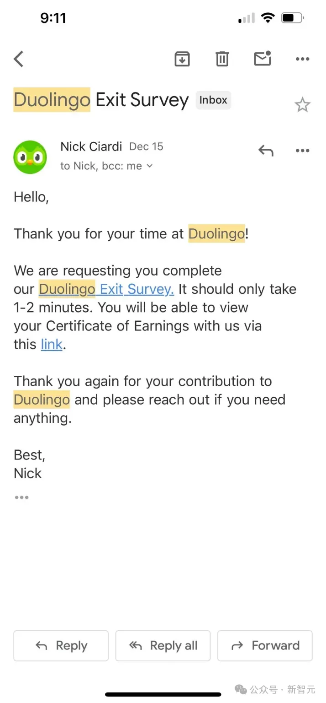
Task: Open the message-level three-dot options menu
Action: point(303,151)
